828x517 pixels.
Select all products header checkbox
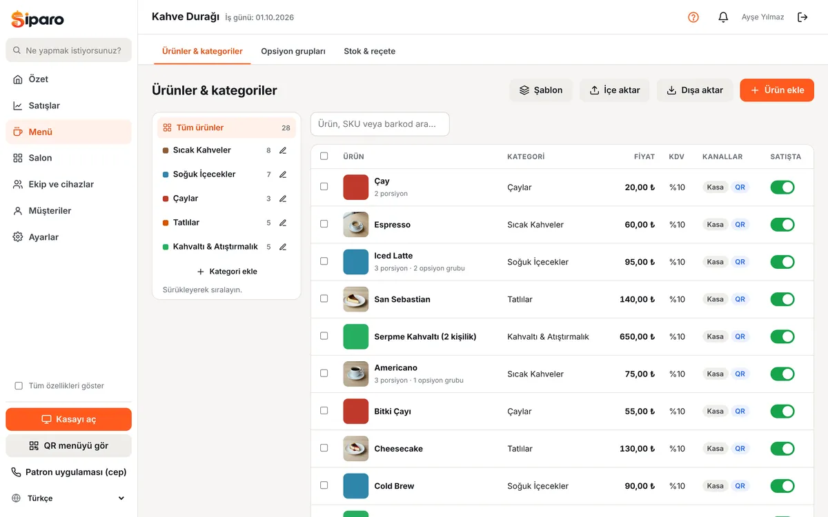pos(324,156)
